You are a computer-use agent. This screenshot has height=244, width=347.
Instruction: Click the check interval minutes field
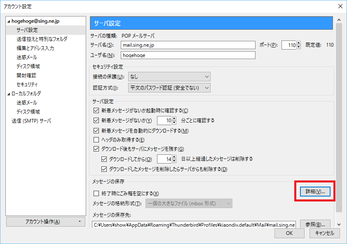tap(164, 121)
